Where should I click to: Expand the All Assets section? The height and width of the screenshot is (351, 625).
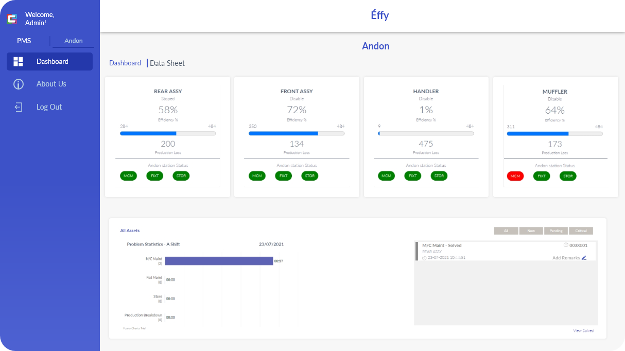(130, 231)
